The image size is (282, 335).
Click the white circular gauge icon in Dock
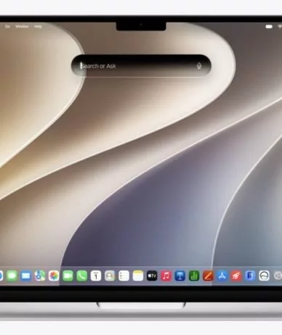(264, 276)
